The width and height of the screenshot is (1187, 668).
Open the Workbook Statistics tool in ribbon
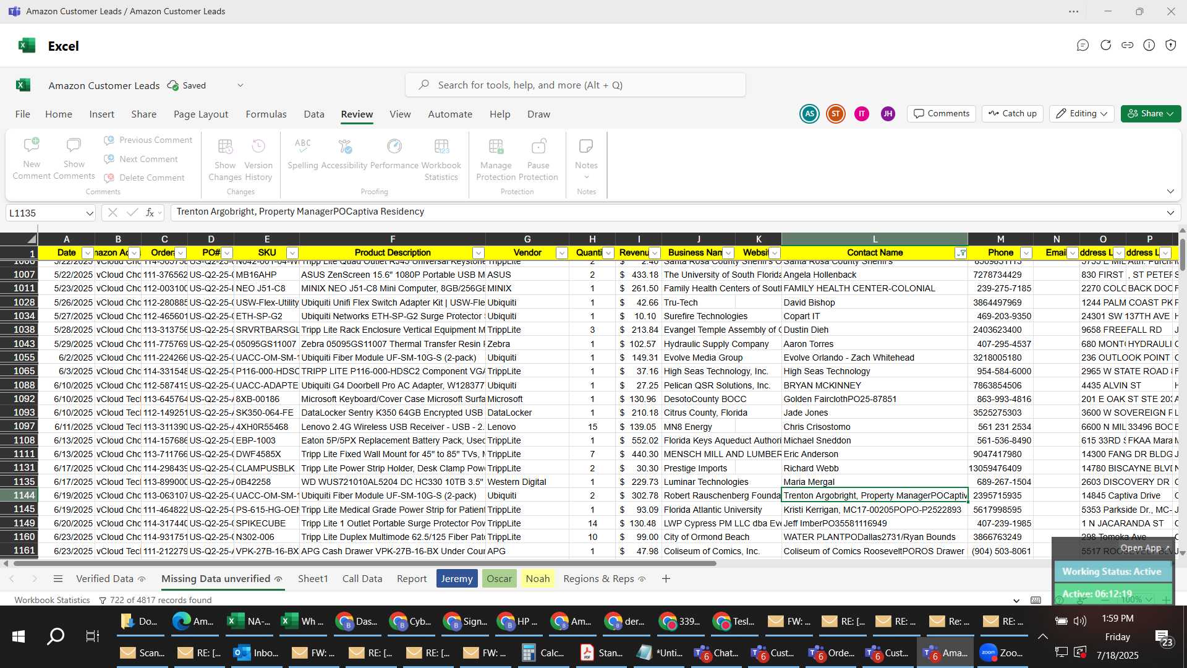click(x=441, y=160)
